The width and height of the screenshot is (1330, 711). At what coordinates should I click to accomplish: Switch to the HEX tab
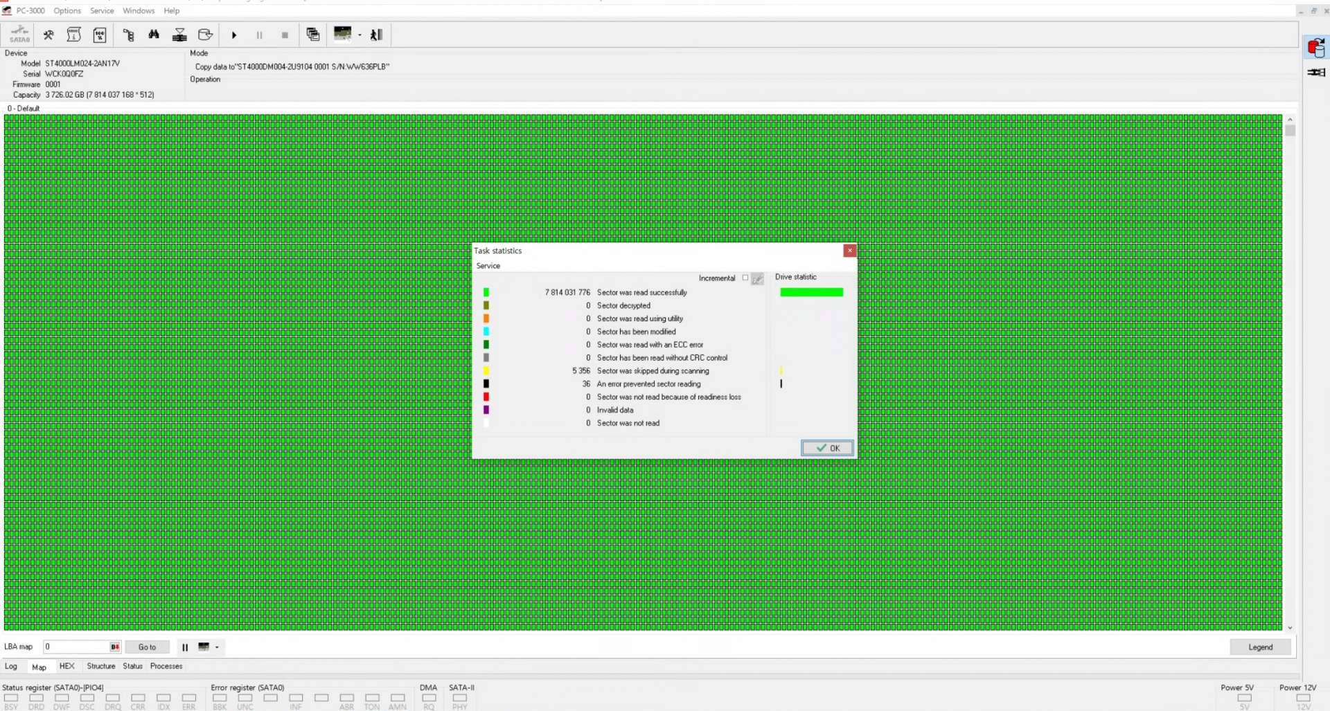coord(66,666)
